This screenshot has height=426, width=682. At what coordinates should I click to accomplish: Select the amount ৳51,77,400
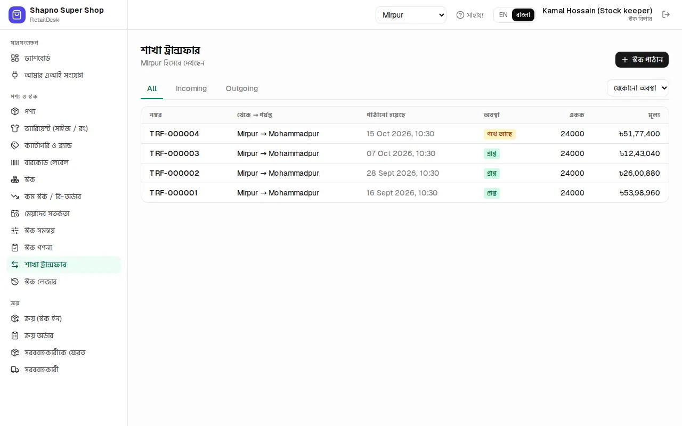click(x=639, y=134)
